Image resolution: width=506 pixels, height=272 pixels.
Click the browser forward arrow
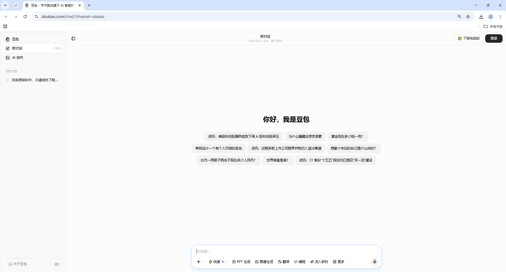point(16,17)
